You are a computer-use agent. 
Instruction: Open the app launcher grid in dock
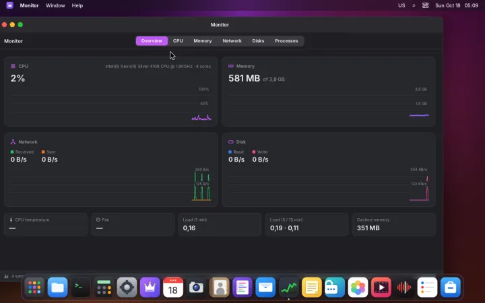[x=34, y=288]
